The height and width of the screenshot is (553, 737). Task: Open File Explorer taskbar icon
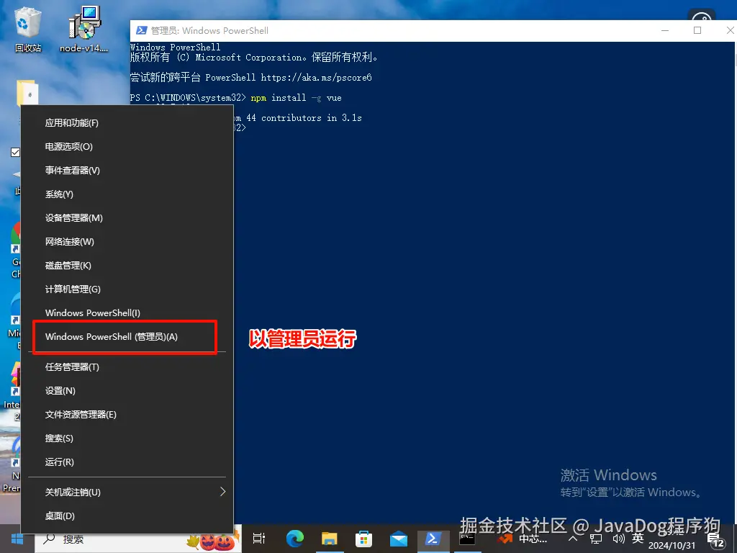(x=329, y=539)
